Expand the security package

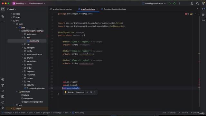pyautogui.click(x=22, y=85)
